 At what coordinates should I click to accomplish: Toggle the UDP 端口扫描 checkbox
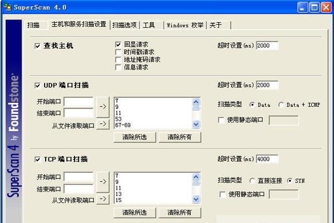(x=37, y=86)
